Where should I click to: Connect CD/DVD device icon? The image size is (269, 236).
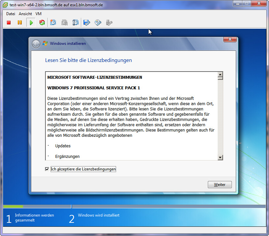[x=98, y=22]
